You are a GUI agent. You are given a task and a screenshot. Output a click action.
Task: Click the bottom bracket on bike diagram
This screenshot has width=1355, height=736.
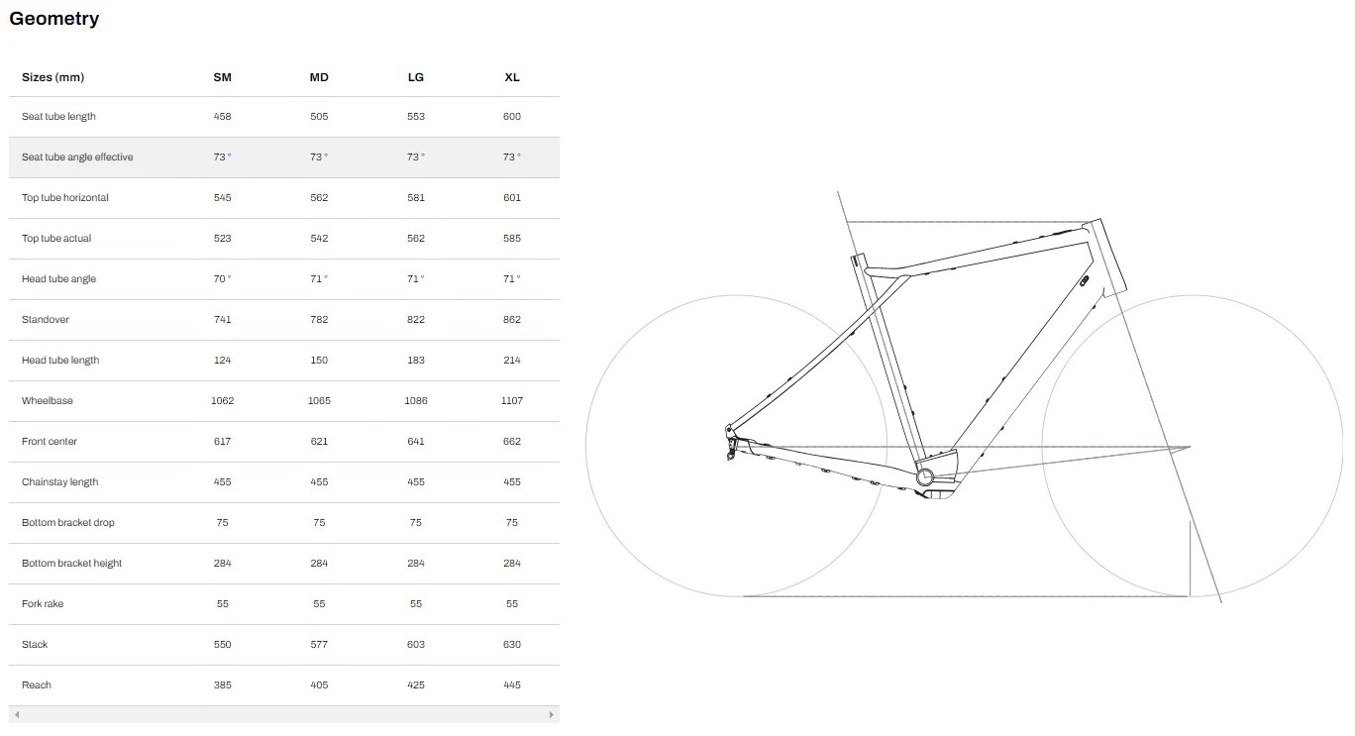click(925, 476)
